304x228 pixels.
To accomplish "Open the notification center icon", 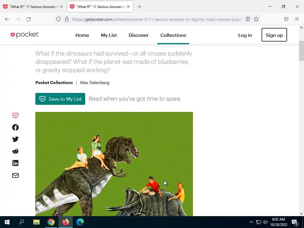I will pos(295,222).
